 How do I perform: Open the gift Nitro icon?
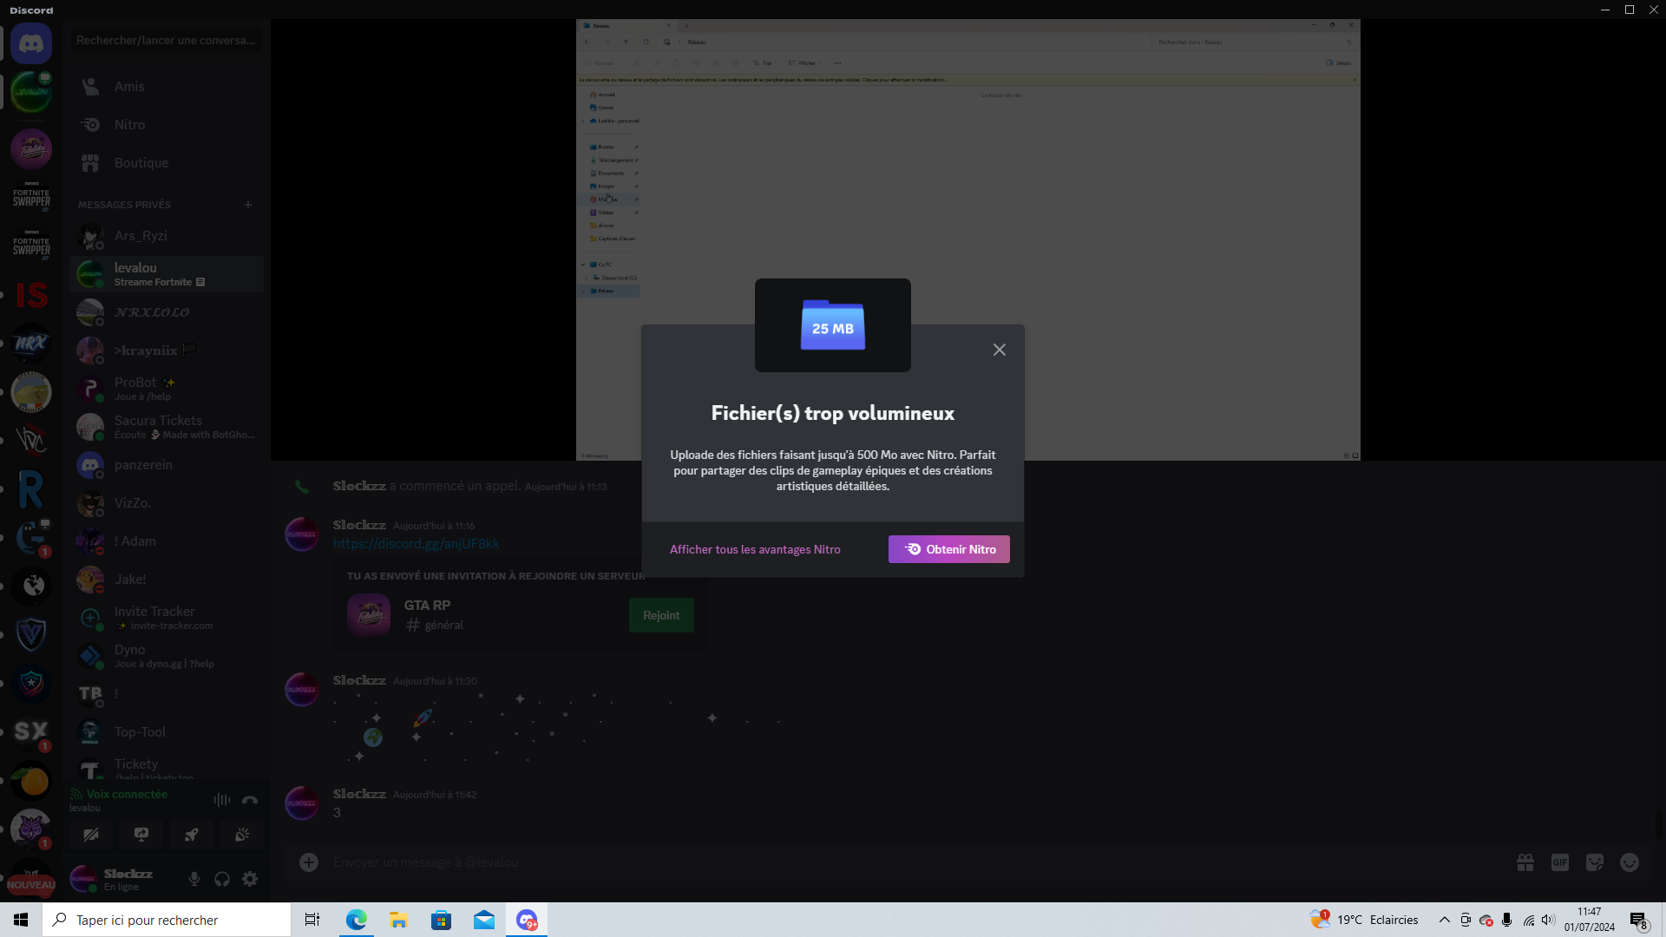click(x=1525, y=862)
